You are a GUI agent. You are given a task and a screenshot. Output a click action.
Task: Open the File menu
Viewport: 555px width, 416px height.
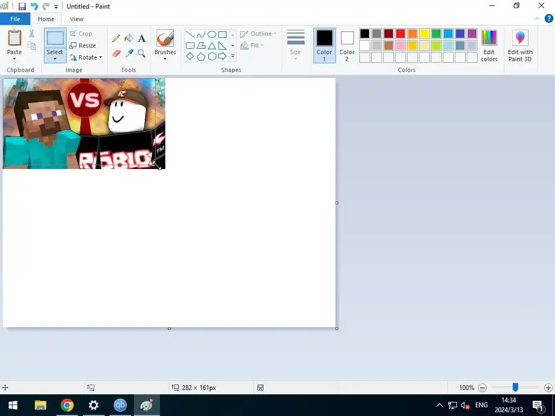tap(15, 19)
